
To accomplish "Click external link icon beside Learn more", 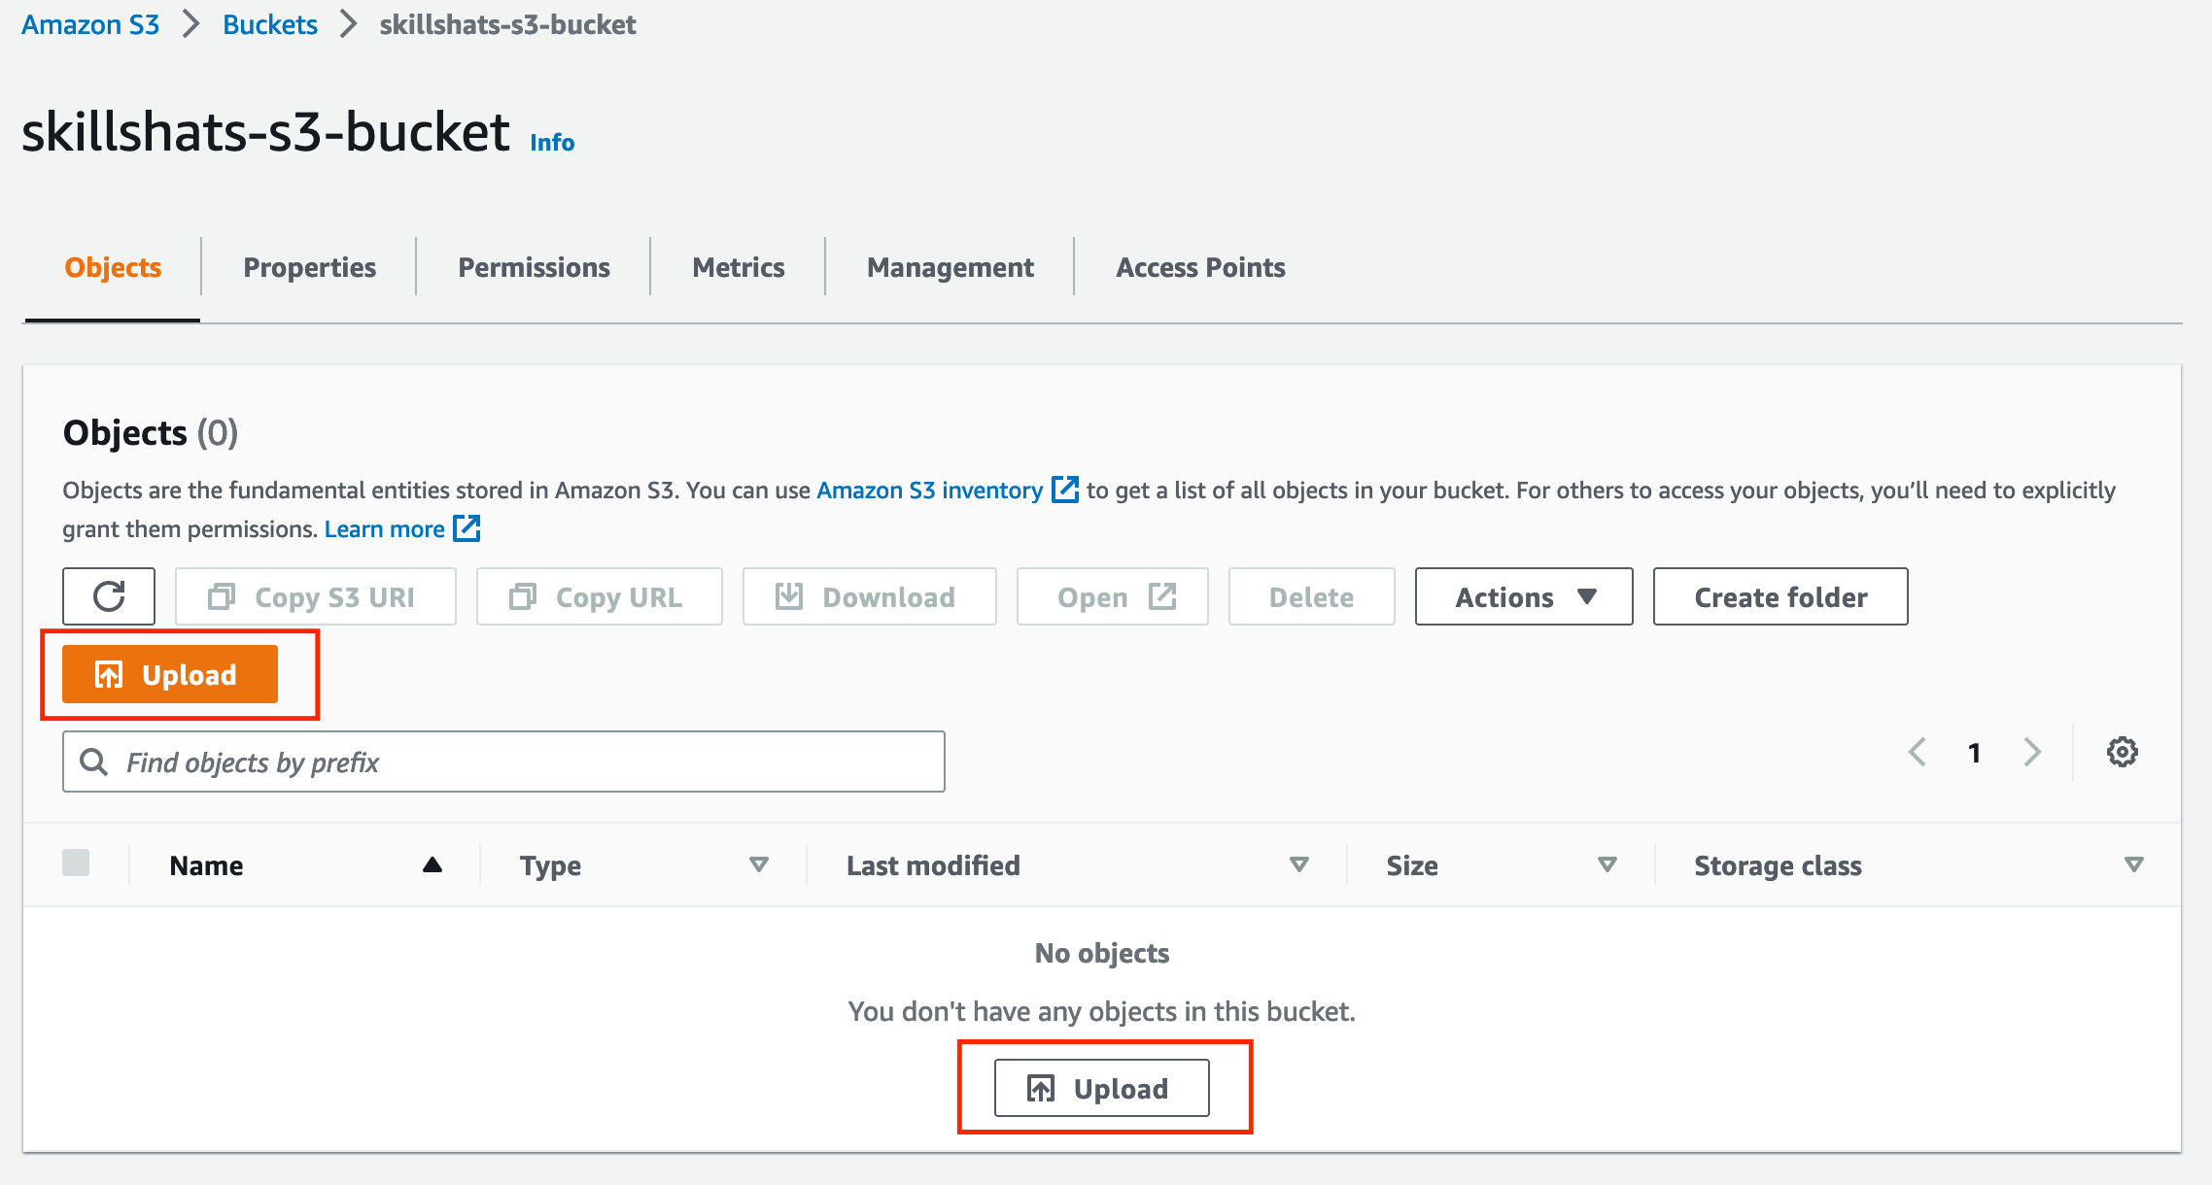I will point(467,528).
